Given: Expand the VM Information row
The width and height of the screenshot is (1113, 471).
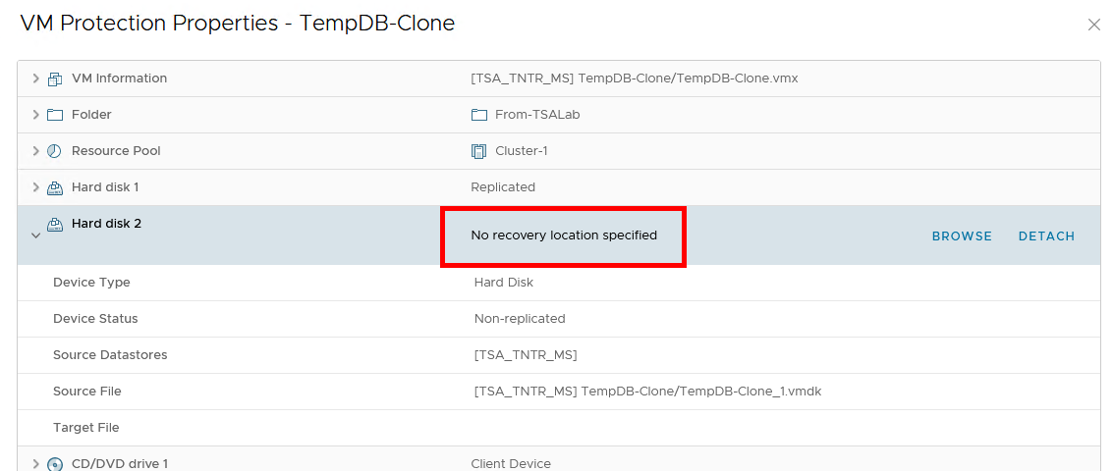Looking at the screenshot, I should pos(36,78).
